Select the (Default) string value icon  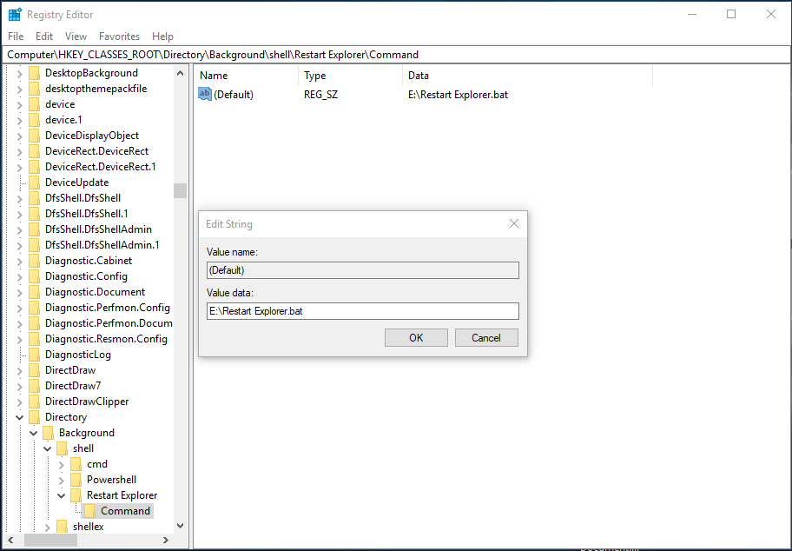point(205,94)
